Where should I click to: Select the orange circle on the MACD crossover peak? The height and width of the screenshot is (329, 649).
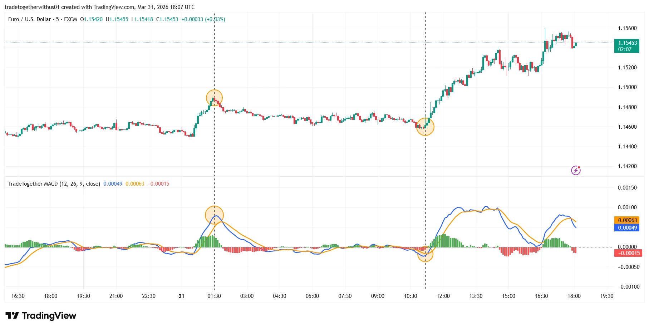214,215
